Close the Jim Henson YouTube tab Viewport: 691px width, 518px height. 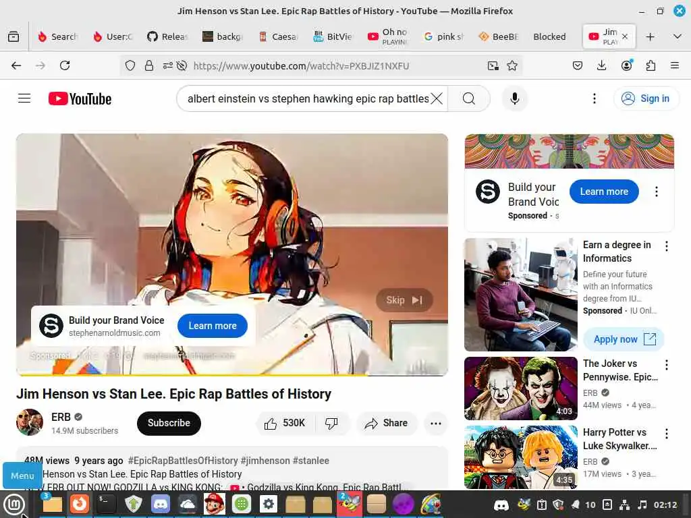(x=625, y=36)
